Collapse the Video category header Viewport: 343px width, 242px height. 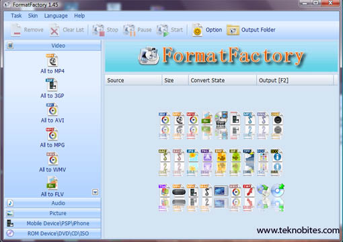[53, 46]
